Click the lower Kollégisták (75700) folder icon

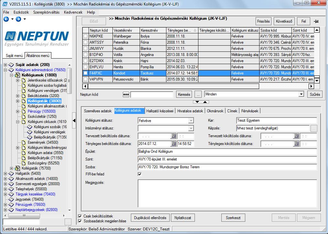(17, 168)
